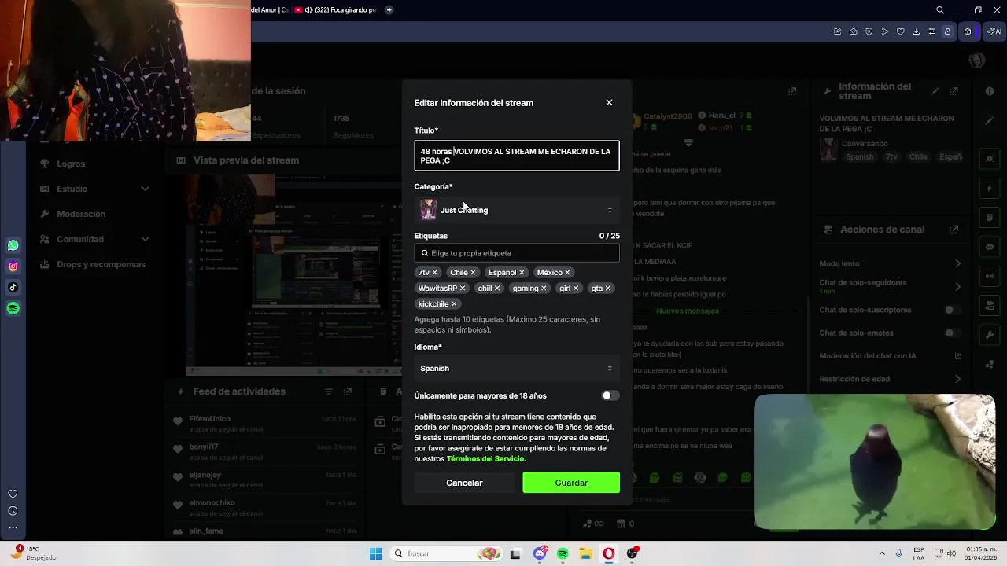Screen dimensions: 1007x566
Task: Open OBS Studio from the taskbar
Action: pos(633,553)
